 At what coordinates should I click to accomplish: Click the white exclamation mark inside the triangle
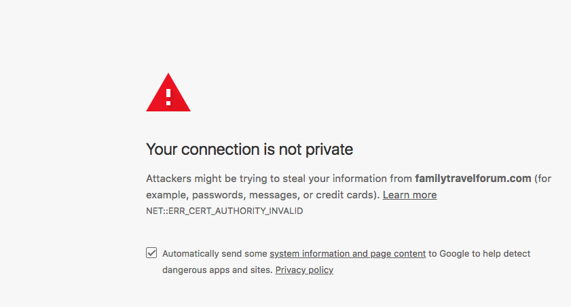(x=168, y=97)
